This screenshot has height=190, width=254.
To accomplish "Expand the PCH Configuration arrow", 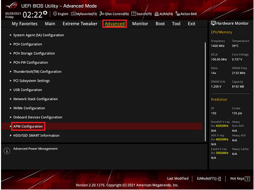I will (x=11, y=44).
